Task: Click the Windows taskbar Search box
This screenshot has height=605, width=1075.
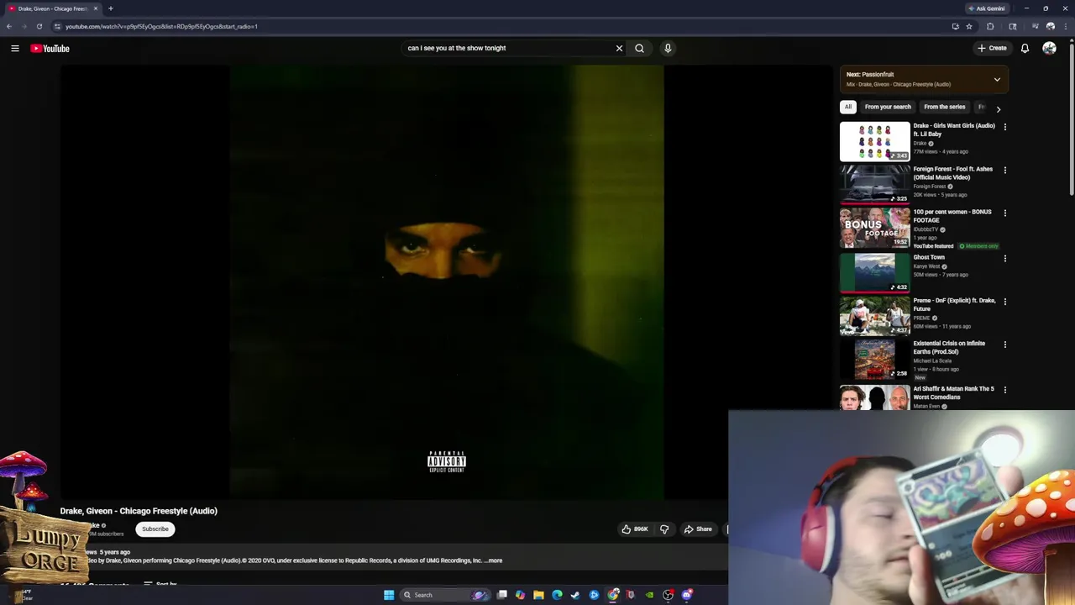Action: [445, 595]
